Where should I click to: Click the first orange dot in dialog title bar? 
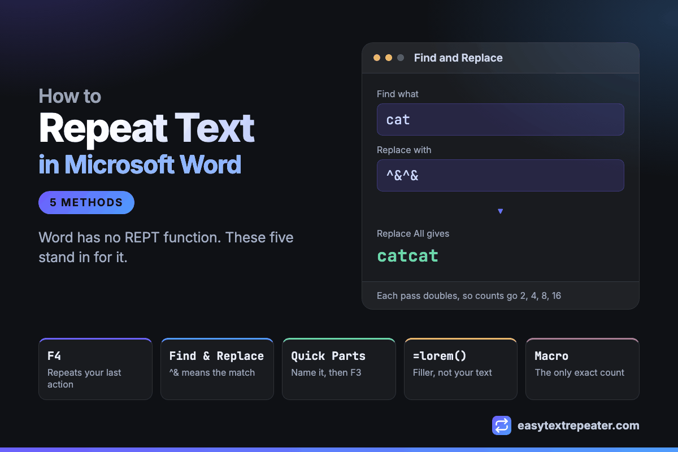coord(377,58)
